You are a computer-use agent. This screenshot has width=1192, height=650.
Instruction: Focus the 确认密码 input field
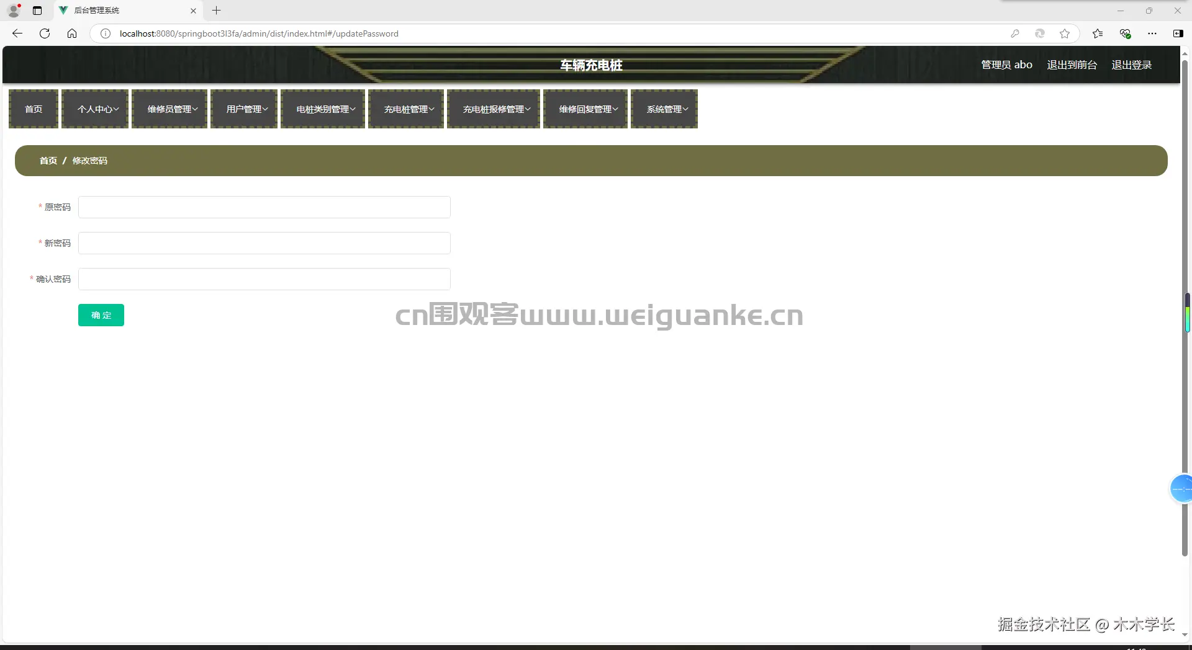pos(264,279)
